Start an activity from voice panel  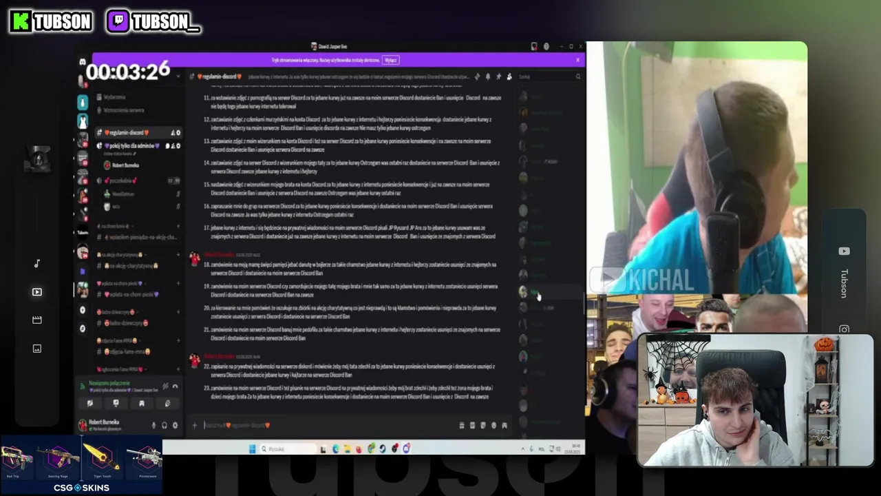[142, 404]
